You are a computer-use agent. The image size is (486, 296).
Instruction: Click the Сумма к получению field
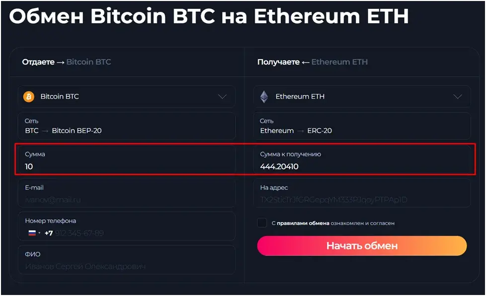click(362, 160)
